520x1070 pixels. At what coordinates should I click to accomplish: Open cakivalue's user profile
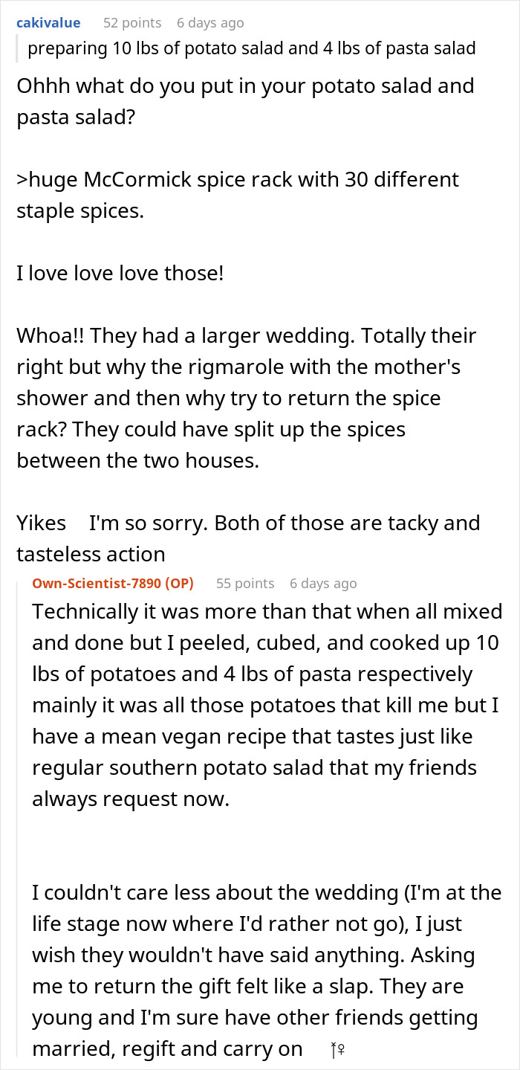(x=48, y=23)
